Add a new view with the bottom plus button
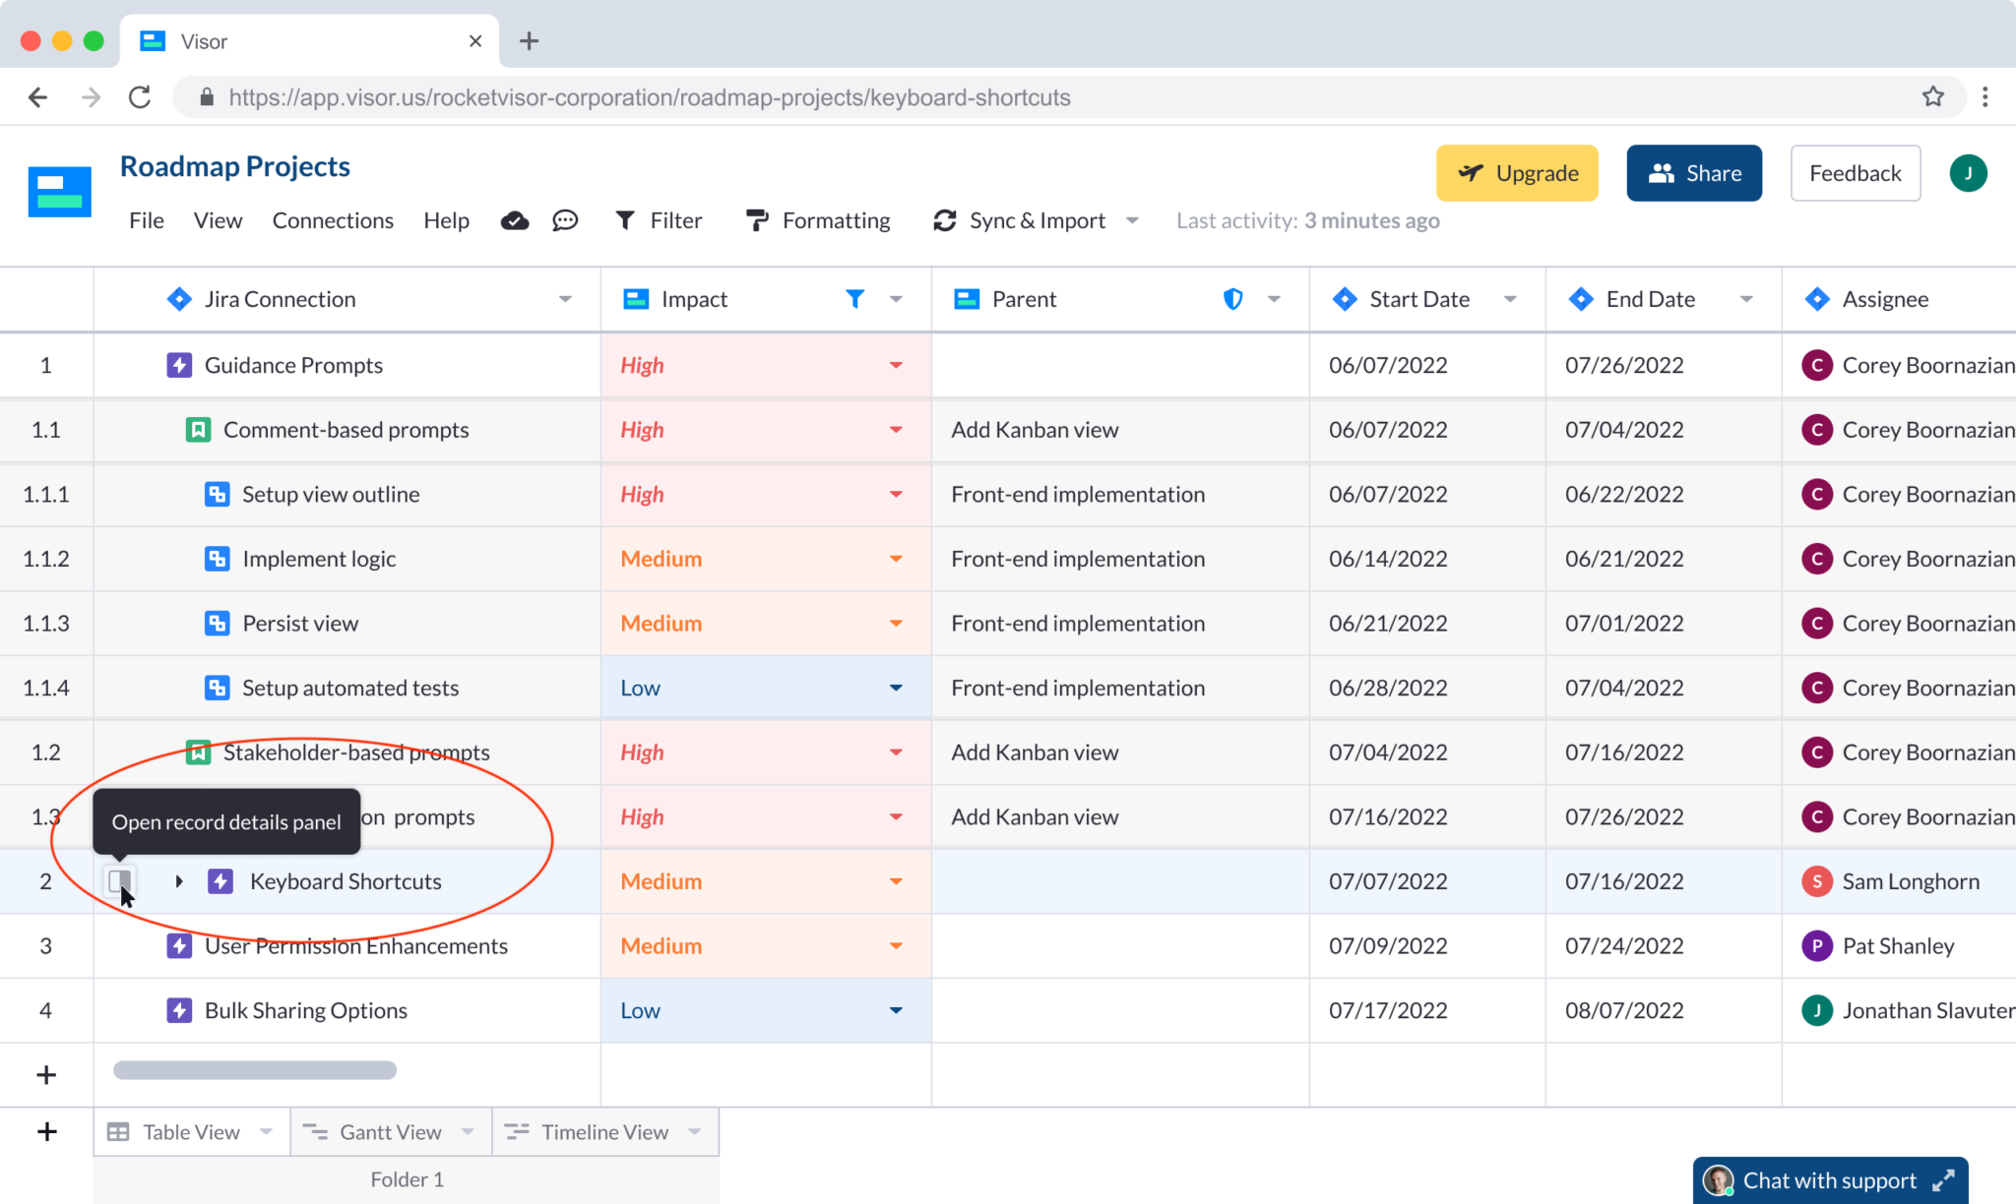This screenshot has width=2016, height=1204. [x=46, y=1131]
